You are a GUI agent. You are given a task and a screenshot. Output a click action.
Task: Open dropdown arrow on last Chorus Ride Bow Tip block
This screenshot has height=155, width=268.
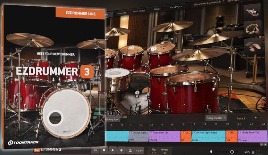click(x=240, y=133)
